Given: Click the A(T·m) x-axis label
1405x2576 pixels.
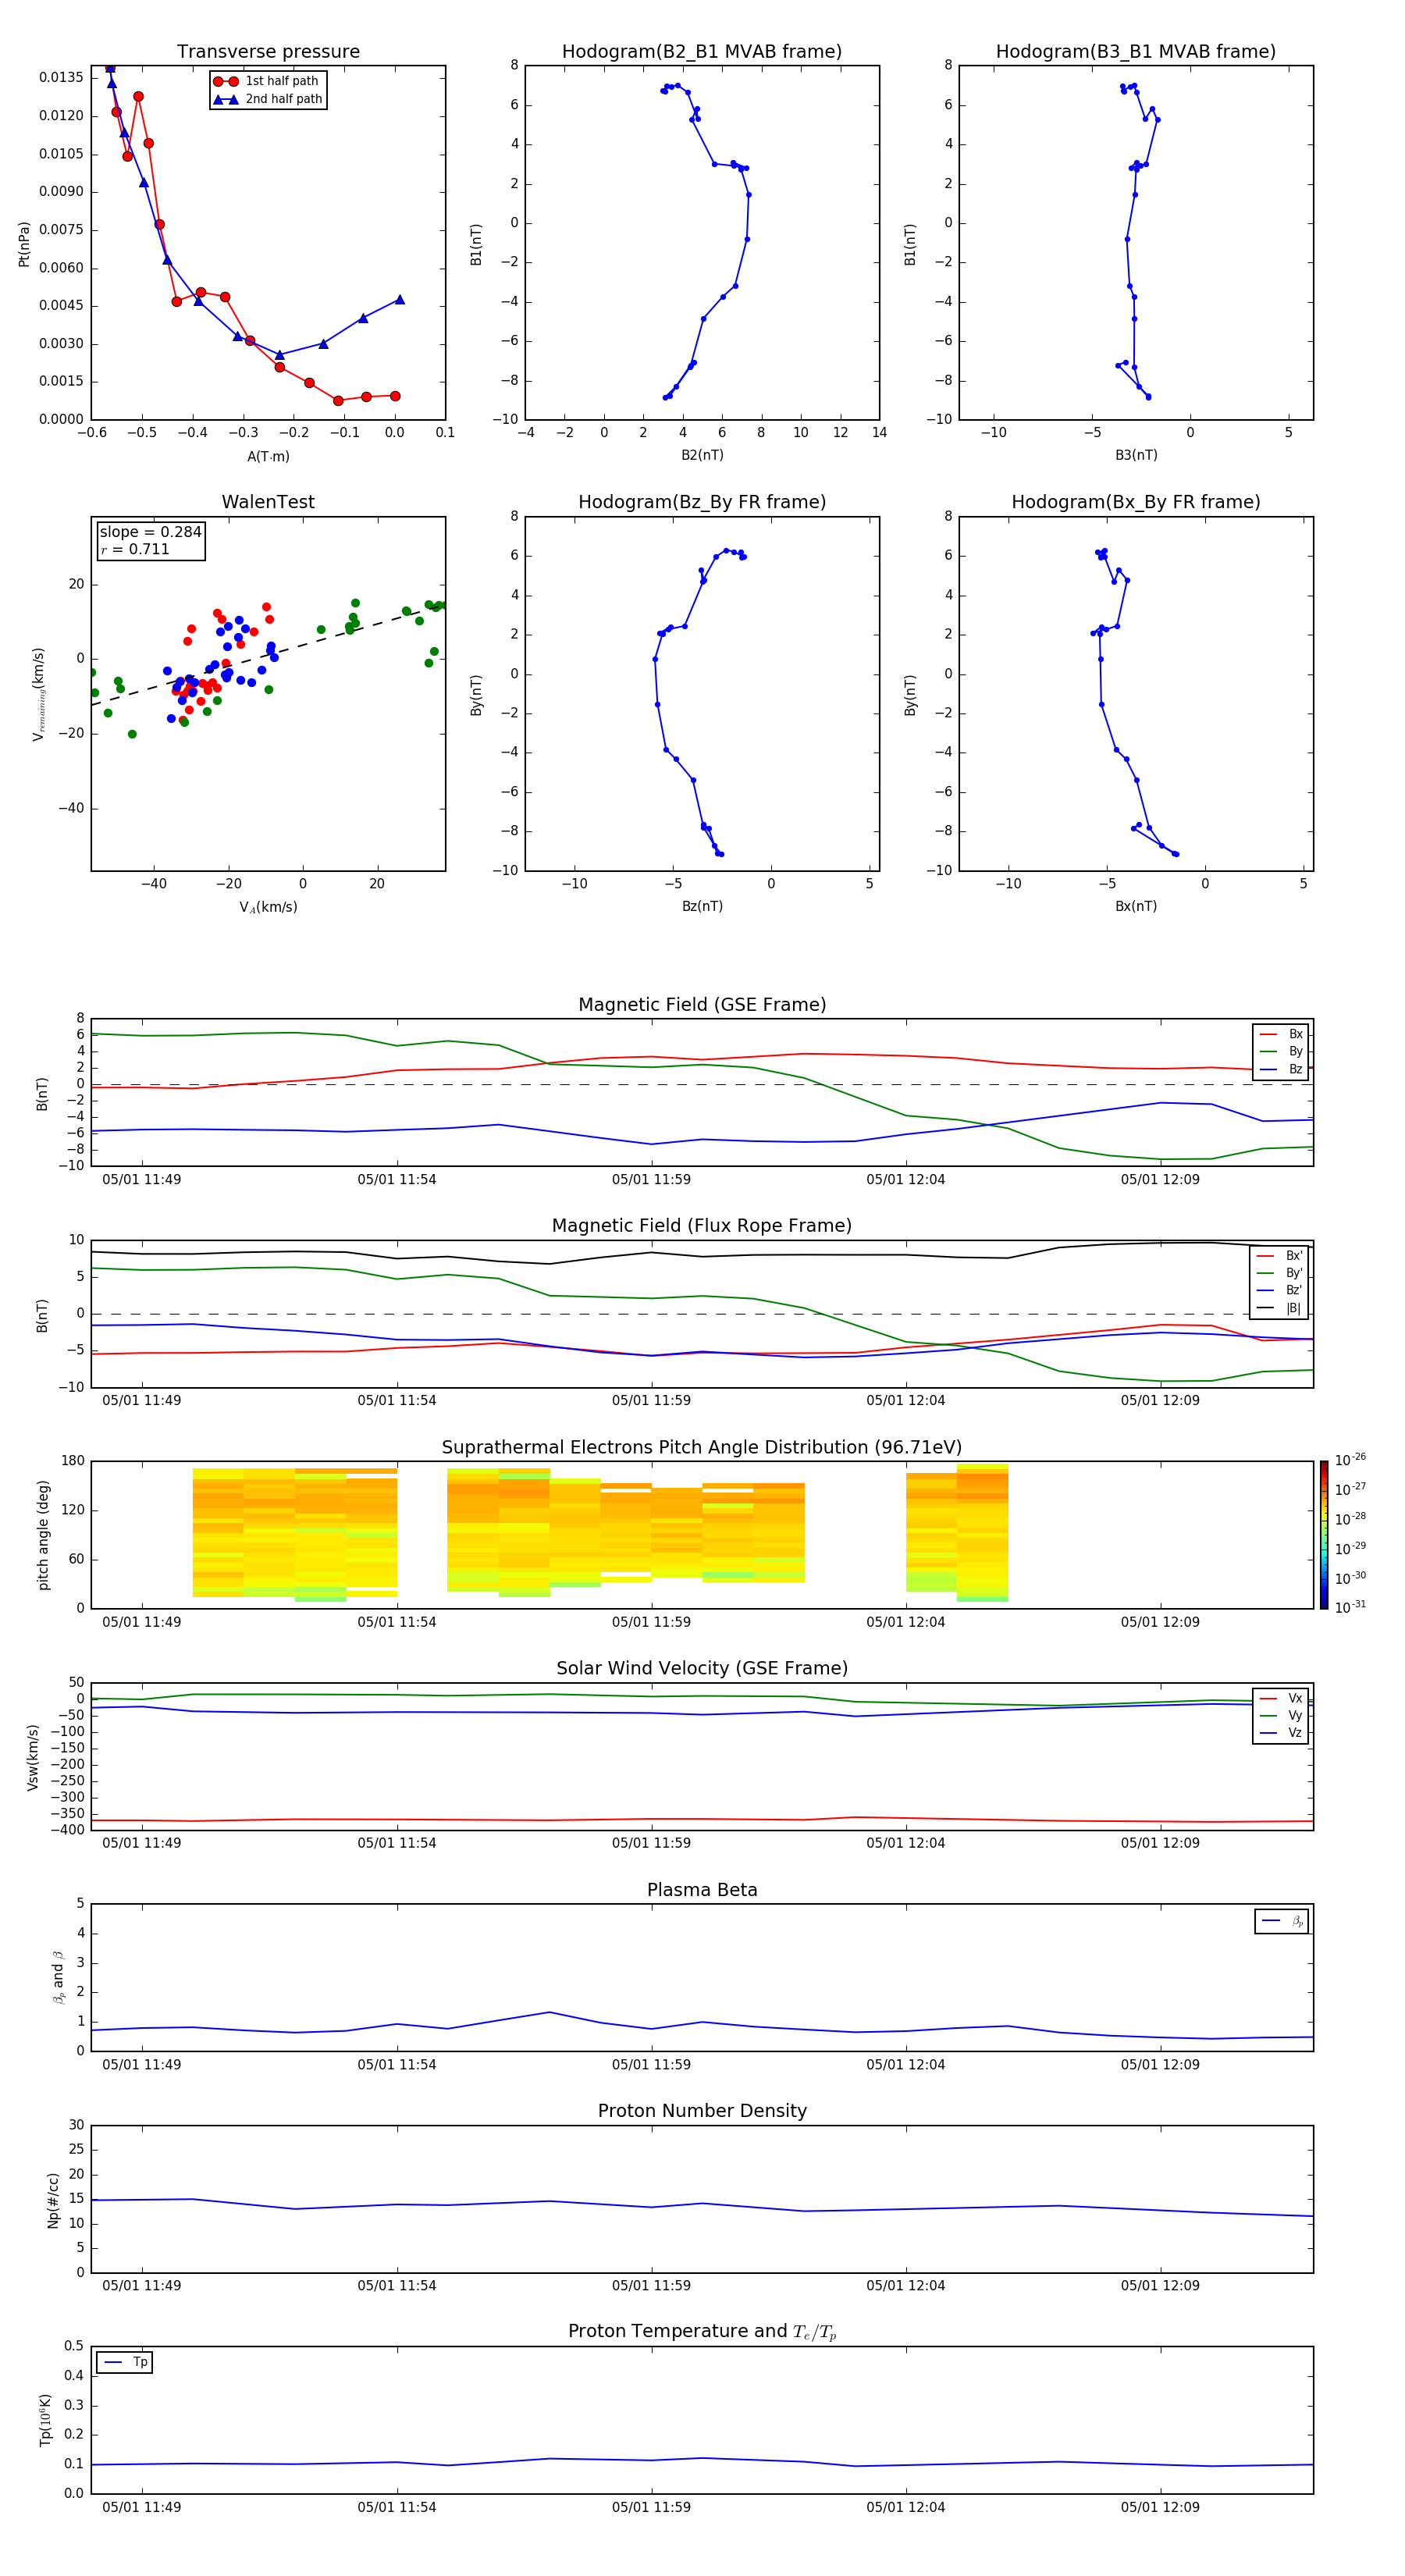Looking at the screenshot, I should click(268, 457).
